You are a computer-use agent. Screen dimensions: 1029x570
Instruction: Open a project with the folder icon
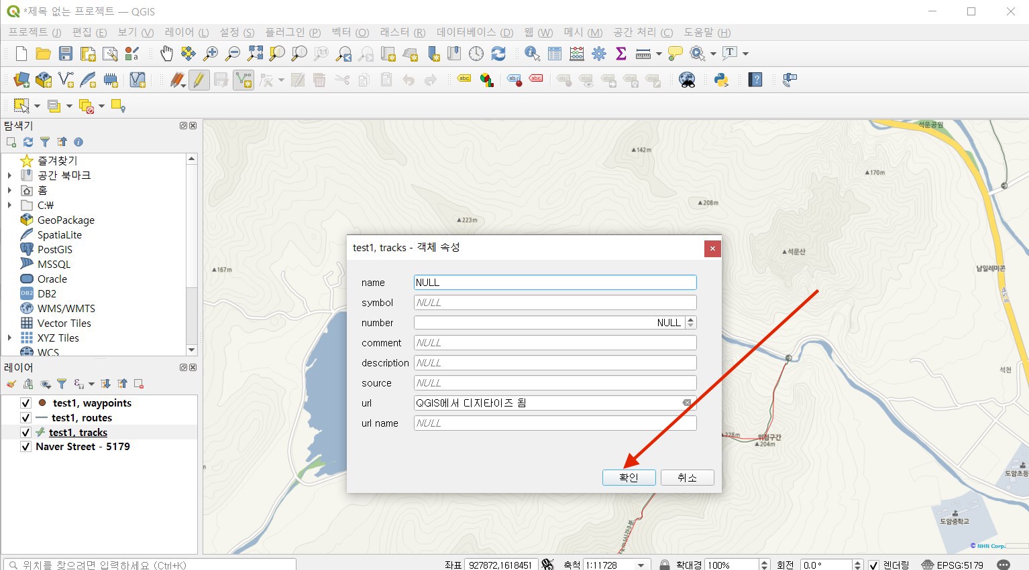coord(44,54)
